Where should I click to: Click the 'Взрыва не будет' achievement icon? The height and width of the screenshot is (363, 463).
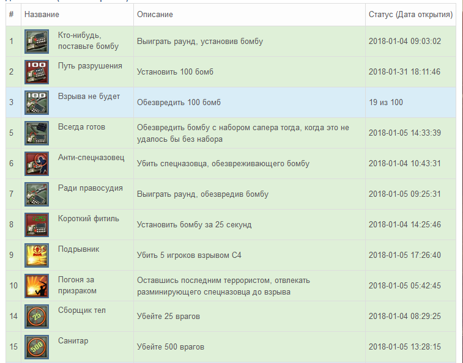(37, 103)
